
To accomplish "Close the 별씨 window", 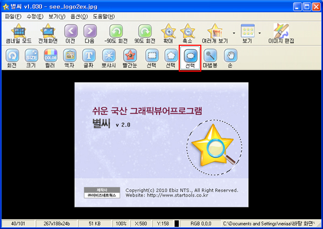I will (x=316, y=7).
